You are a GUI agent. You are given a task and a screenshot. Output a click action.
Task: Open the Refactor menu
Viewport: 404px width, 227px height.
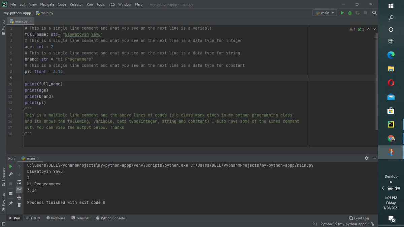[x=76, y=4]
